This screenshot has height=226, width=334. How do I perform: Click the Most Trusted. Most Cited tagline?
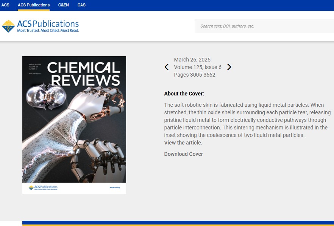click(48, 31)
